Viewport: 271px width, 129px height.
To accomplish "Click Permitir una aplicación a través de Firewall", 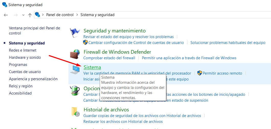I will tap(189, 58).
